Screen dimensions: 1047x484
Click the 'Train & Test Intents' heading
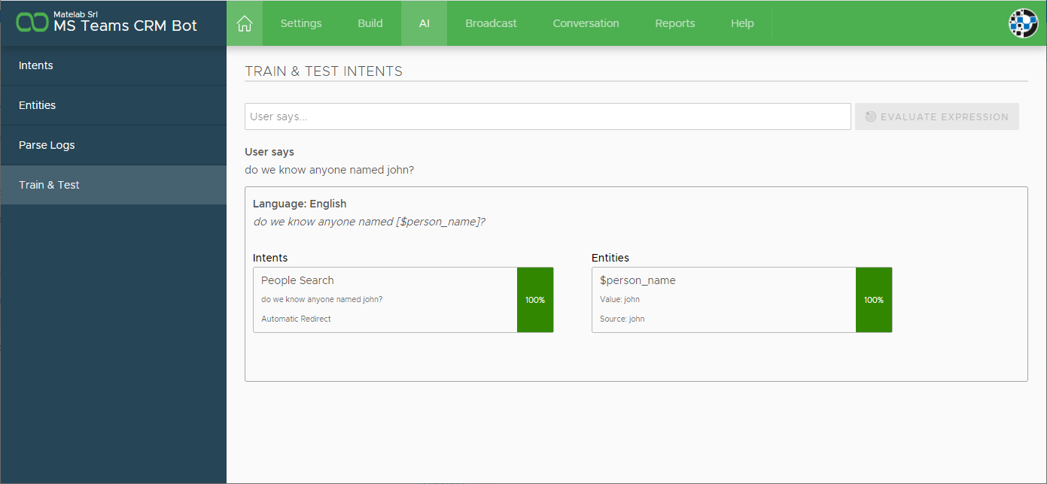(324, 71)
